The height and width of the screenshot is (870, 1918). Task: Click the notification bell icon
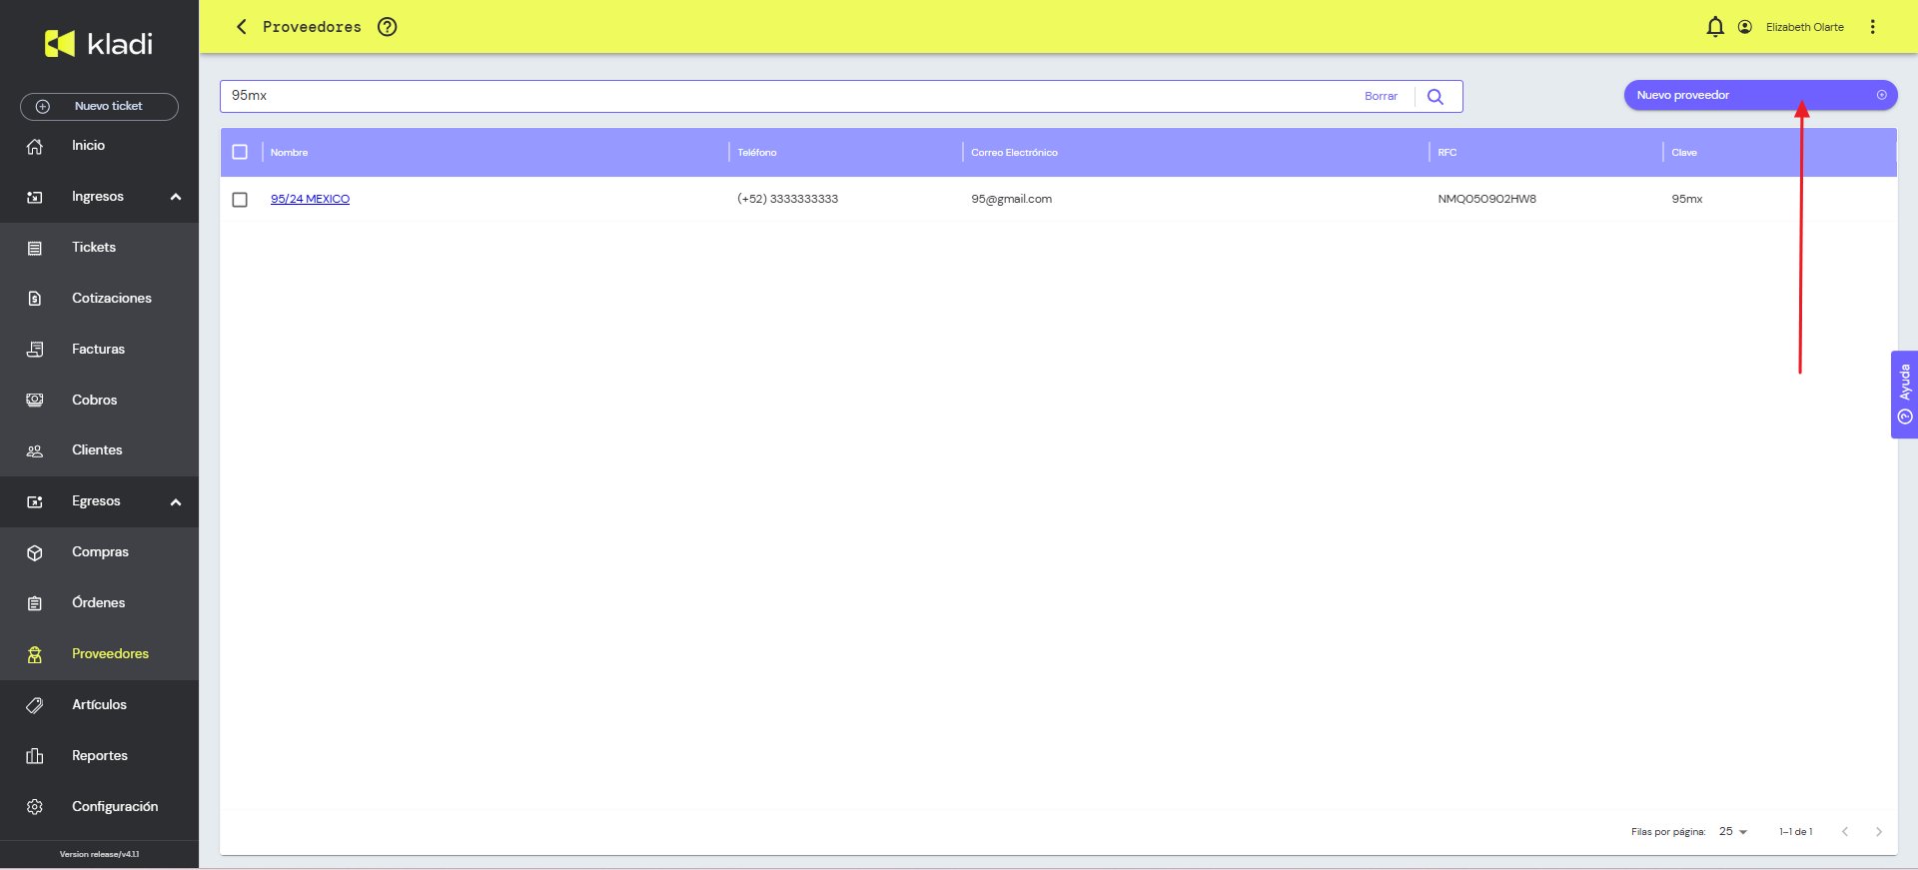click(x=1715, y=27)
